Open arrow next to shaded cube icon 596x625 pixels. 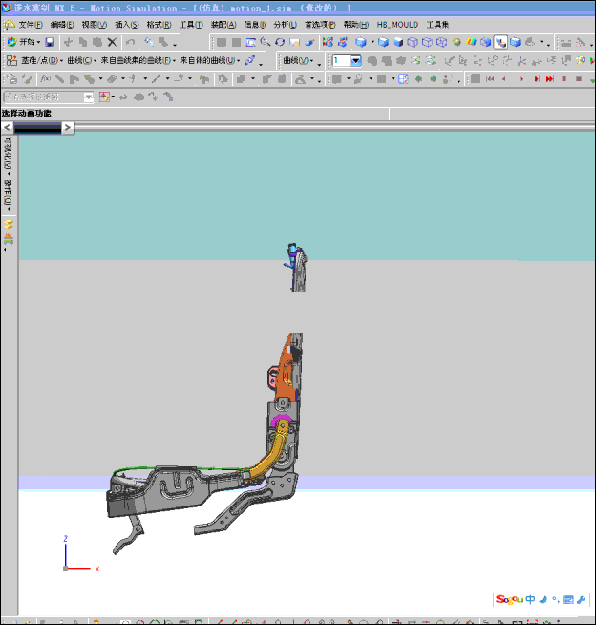[372, 42]
